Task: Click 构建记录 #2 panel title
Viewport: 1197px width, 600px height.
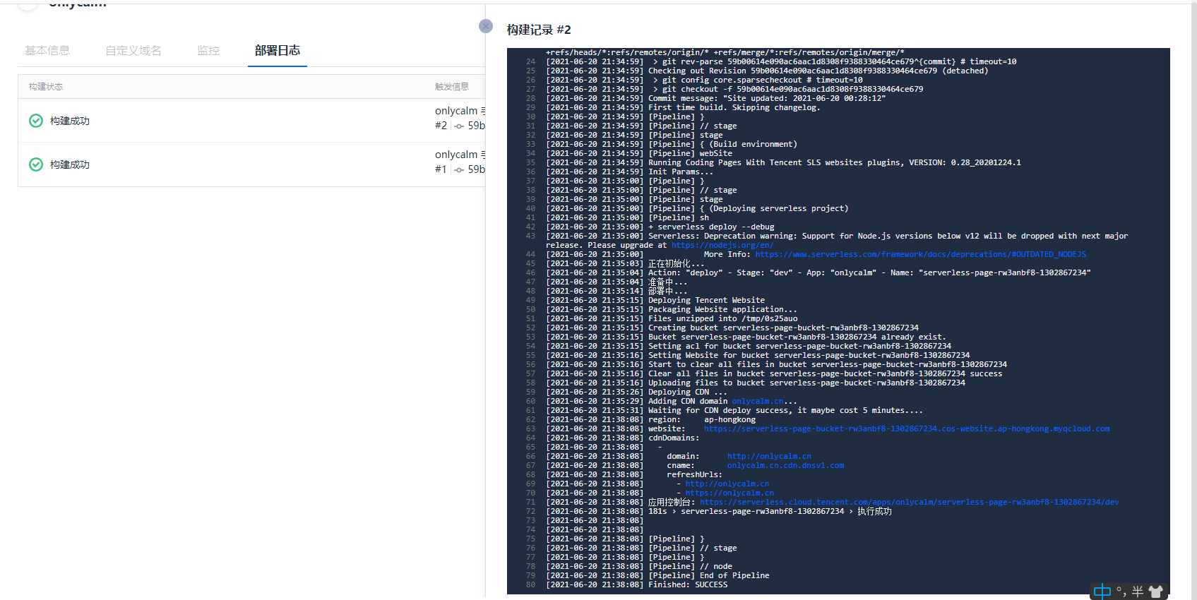Action: coord(539,30)
